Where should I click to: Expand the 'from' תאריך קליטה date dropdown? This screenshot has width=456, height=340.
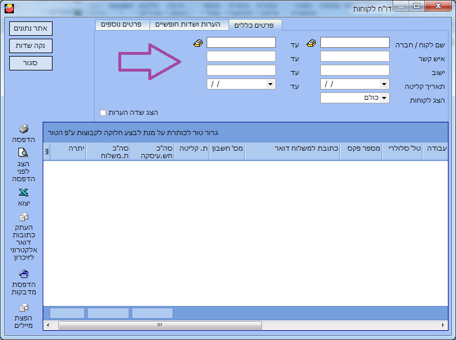click(x=384, y=84)
